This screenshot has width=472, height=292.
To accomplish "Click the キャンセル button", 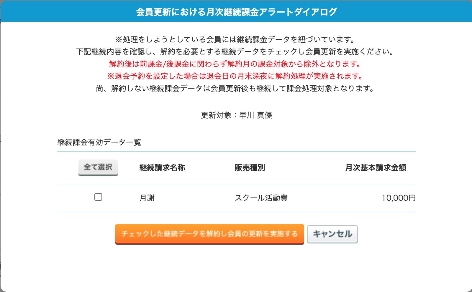I will pyautogui.click(x=332, y=234).
